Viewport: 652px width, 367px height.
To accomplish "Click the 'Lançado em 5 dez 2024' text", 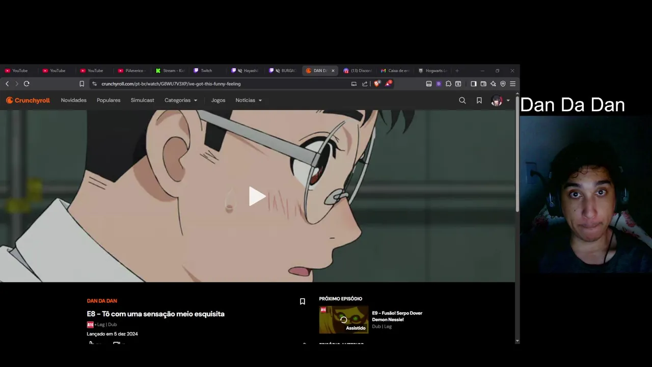I will [x=112, y=334].
